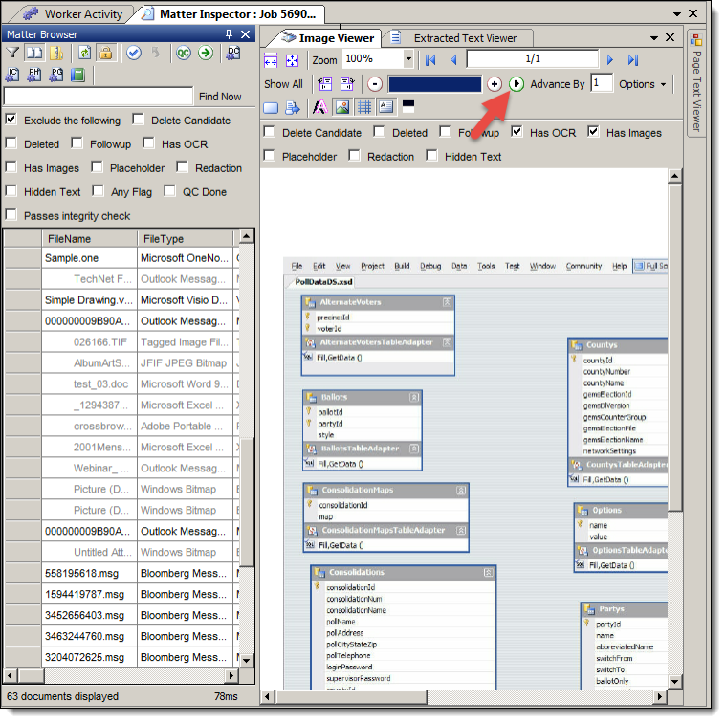The width and height of the screenshot is (726, 723).
Task: Click the black and white color swatch
Action: point(408,106)
